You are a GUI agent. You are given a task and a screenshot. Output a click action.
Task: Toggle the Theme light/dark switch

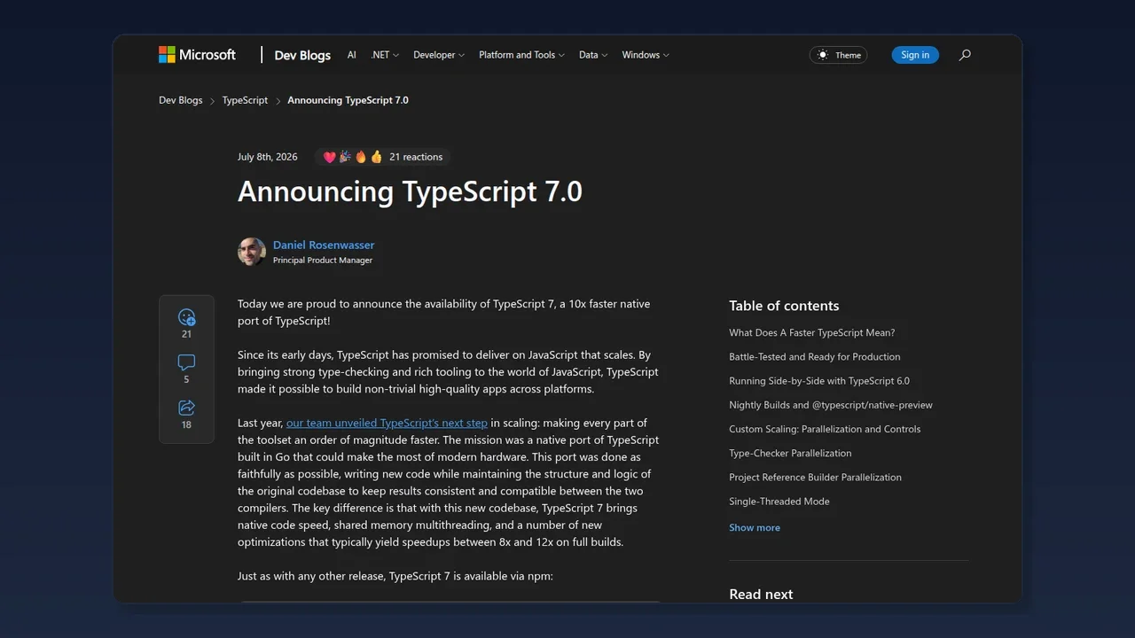(838, 55)
